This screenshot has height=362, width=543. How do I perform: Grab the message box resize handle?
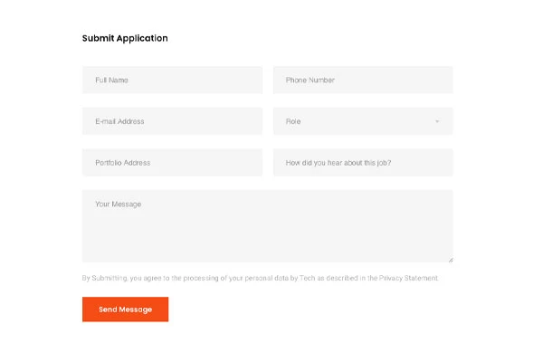coord(450,260)
